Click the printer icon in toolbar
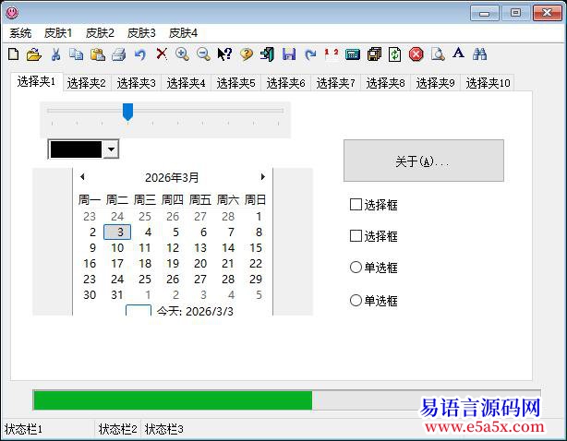Screen dimensions: 567x441 point(118,54)
